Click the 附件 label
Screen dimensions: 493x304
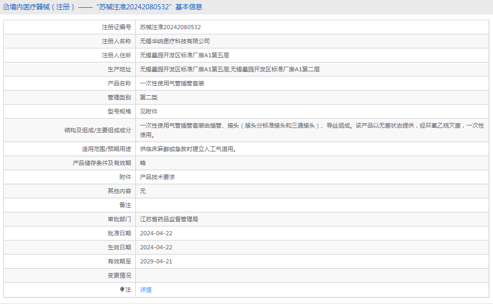click(x=125, y=177)
